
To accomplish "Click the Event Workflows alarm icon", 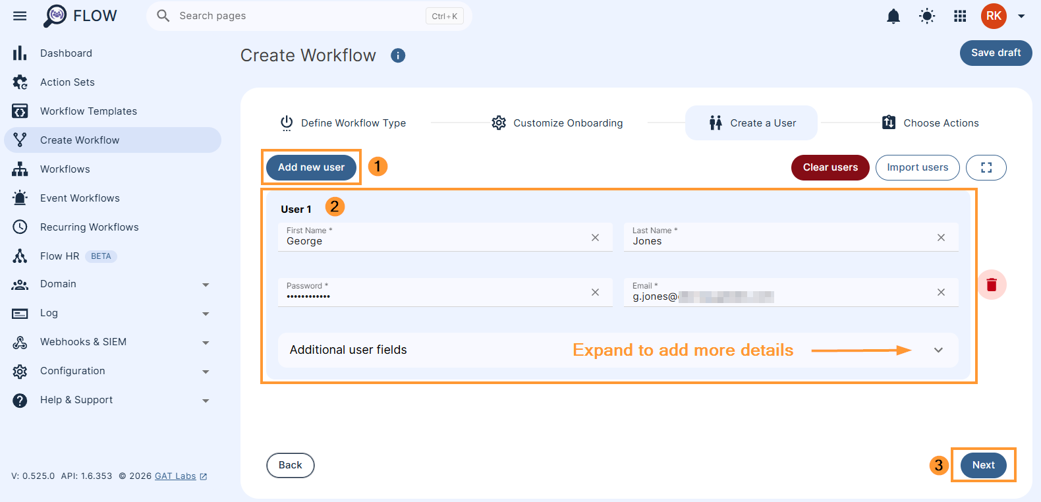I will (20, 198).
